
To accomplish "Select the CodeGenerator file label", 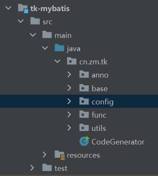I will click(x=118, y=142).
